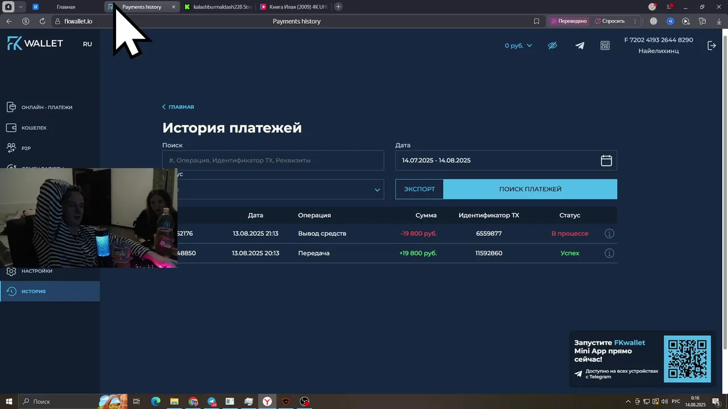Screen dimensions: 728x409
Task: Click the wallet number F 7202 4193 2644 8290
Action: tap(659, 40)
